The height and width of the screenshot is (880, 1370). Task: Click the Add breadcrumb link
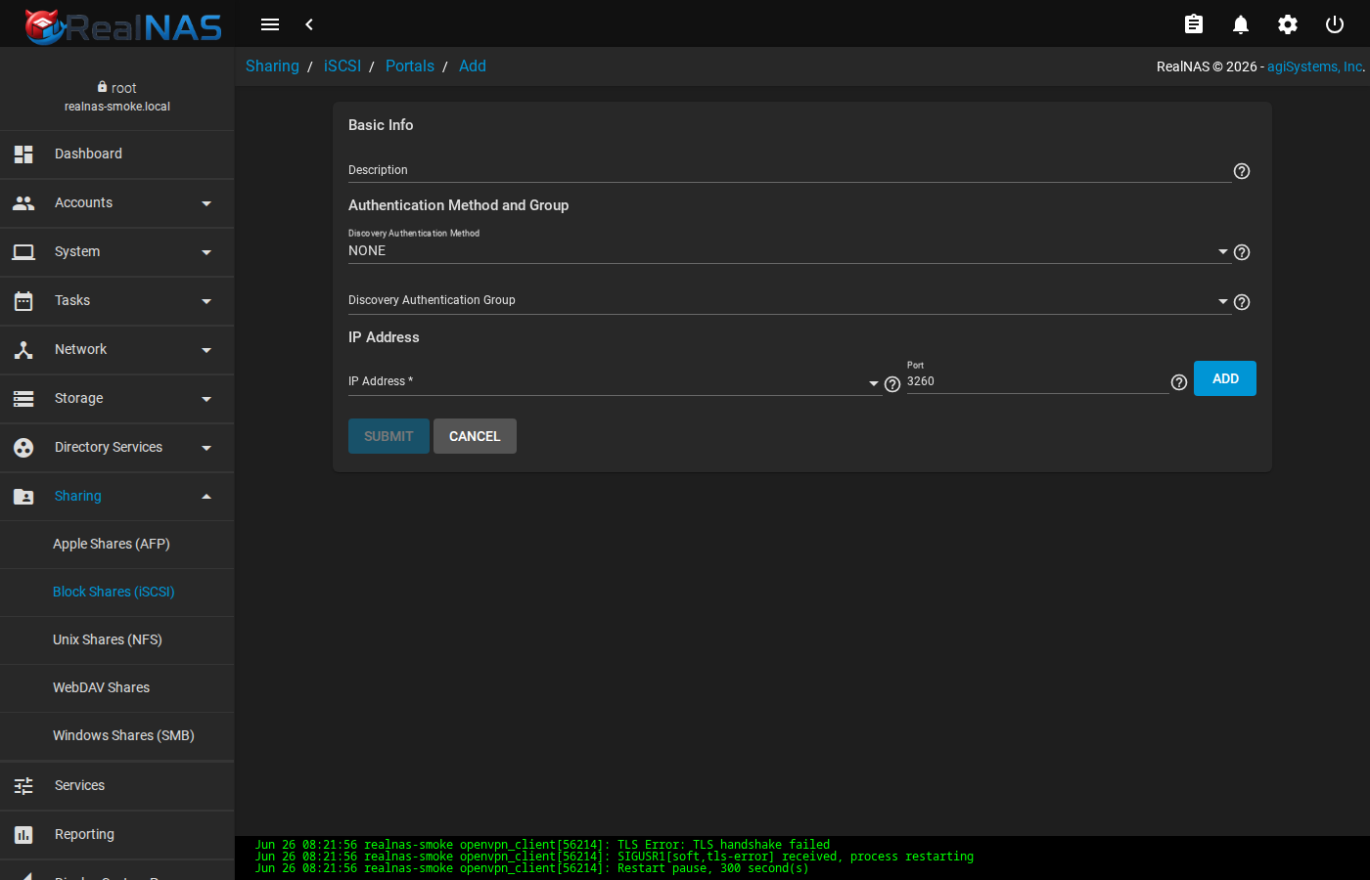coord(473,66)
